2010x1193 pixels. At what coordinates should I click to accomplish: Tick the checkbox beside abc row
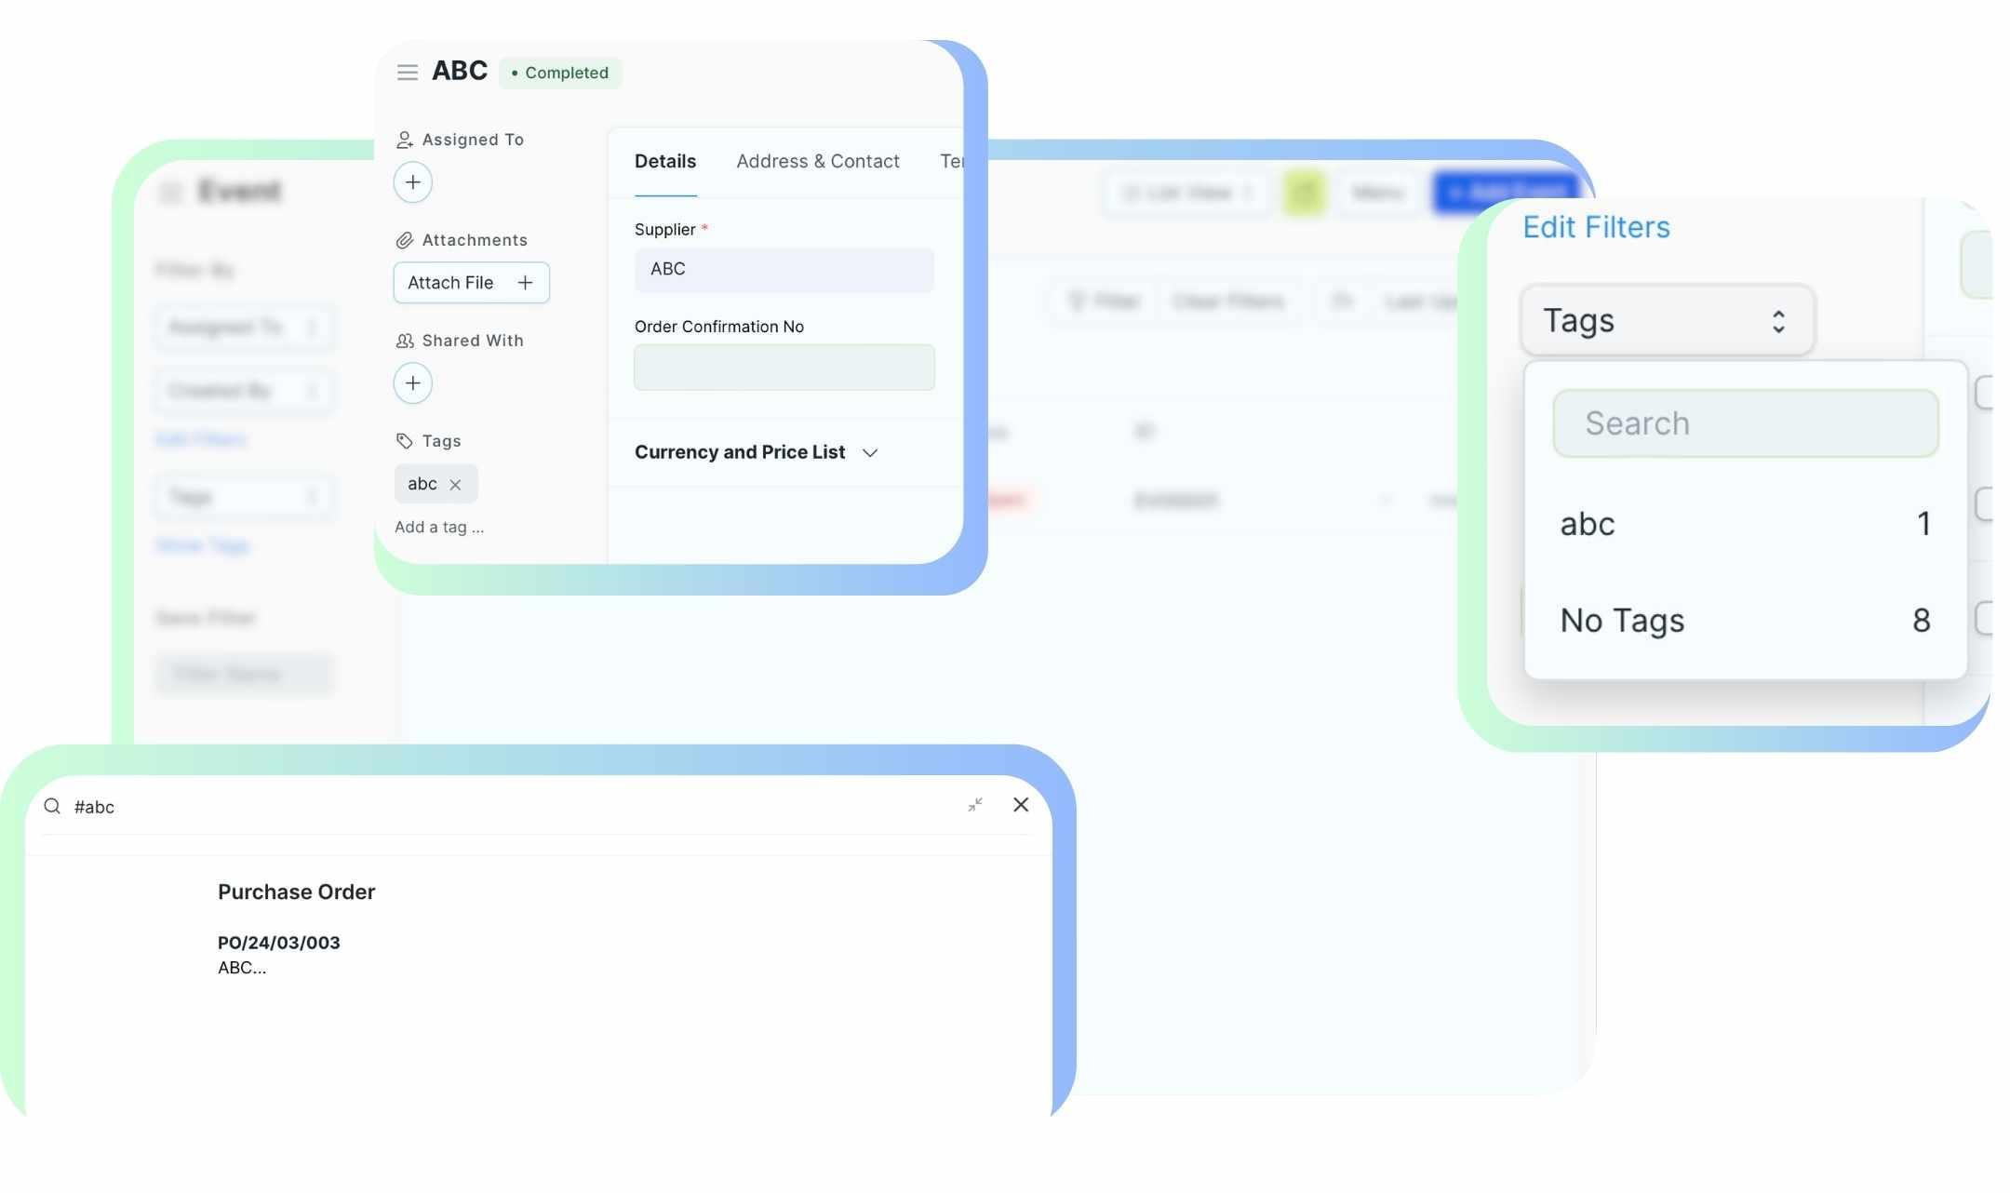tap(1984, 503)
